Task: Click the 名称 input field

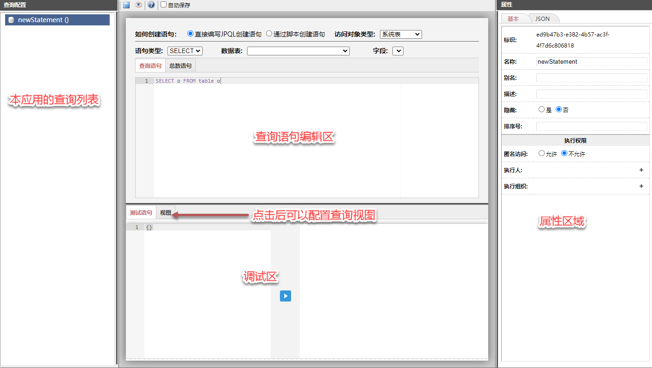Action: point(591,61)
